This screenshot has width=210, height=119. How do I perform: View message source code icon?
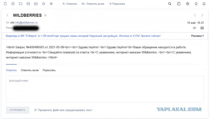[194, 28]
